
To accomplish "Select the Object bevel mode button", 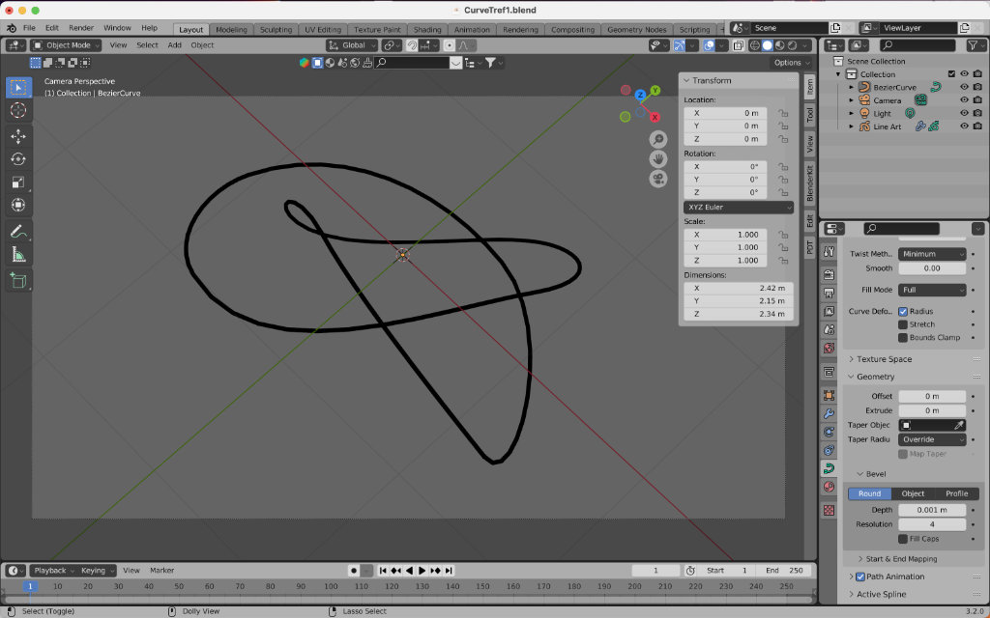I will point(913,493).
